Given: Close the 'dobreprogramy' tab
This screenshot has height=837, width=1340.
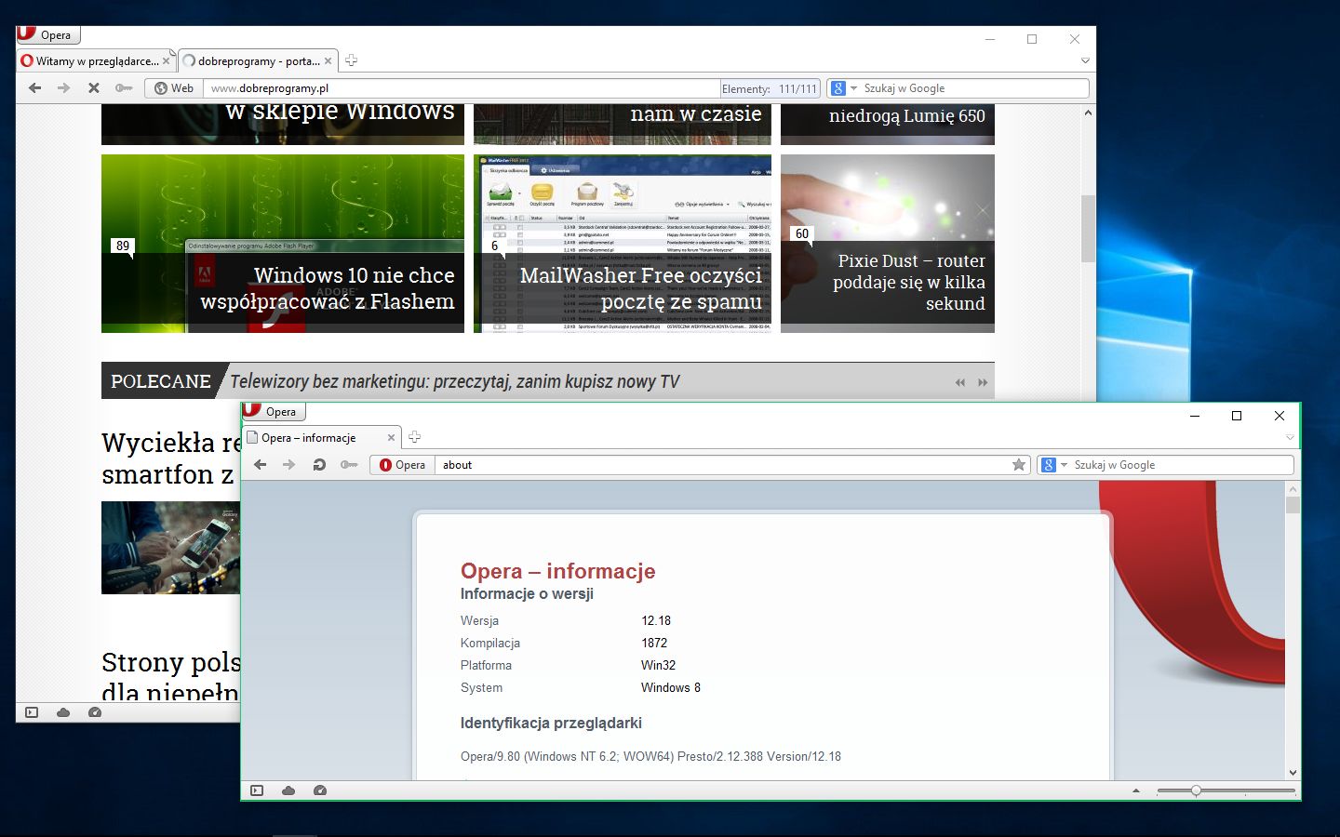Looking at the screenshot, I should tap(328, 61).
